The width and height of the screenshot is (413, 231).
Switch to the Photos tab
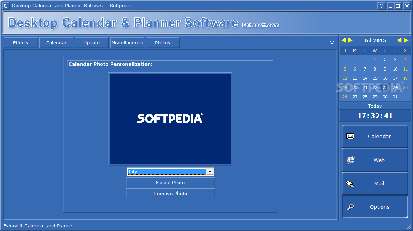click(163, 43)
